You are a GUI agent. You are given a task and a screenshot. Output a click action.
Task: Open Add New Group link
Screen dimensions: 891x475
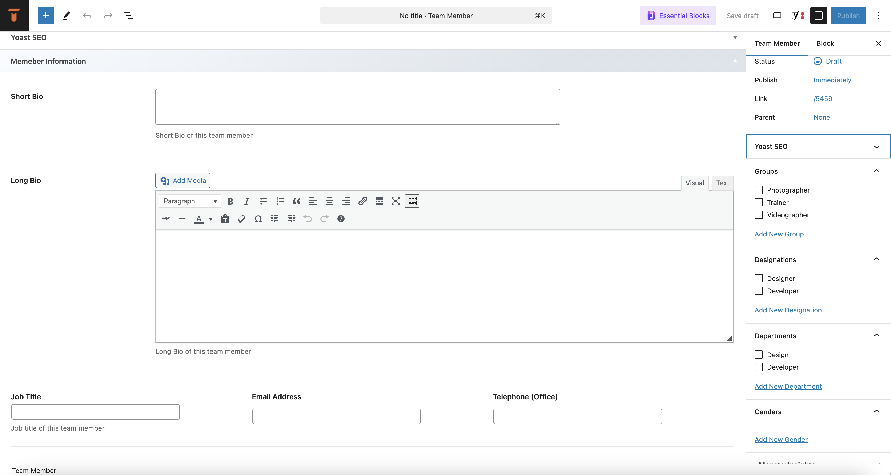click(x=779, y=234)
